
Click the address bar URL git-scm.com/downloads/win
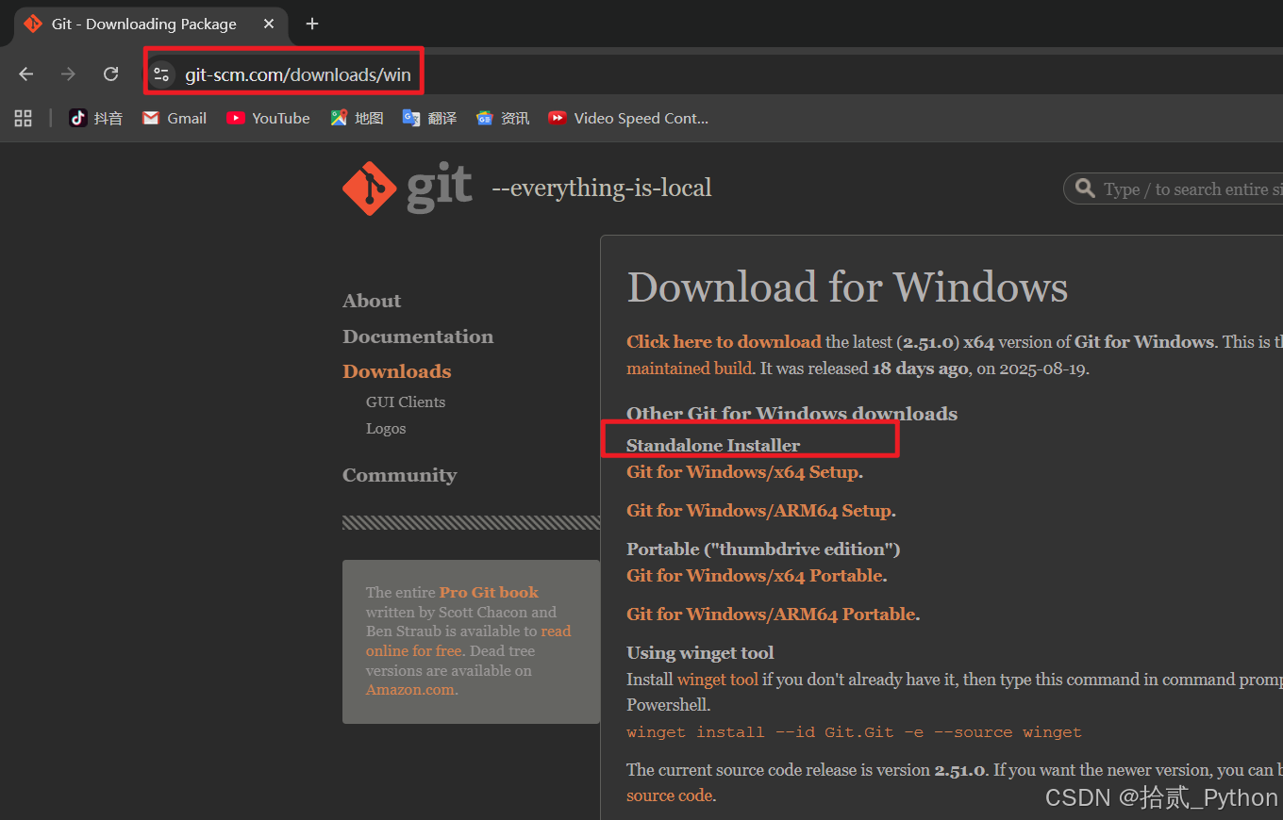(x=298, y=74)
